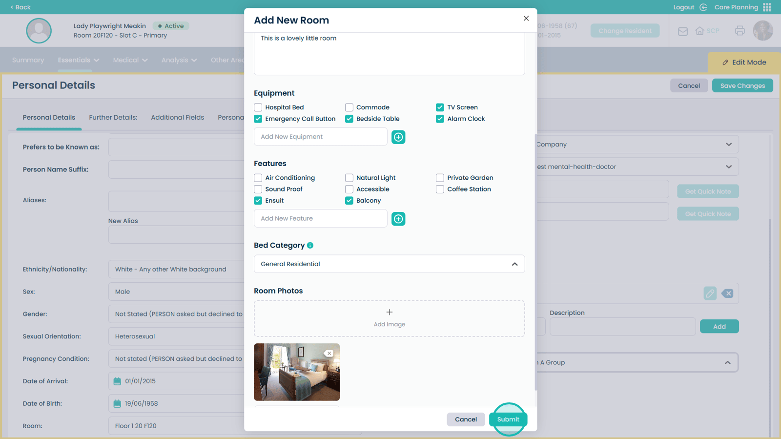
Task: Click the logout arrow icon
Action: click(703, 7)
